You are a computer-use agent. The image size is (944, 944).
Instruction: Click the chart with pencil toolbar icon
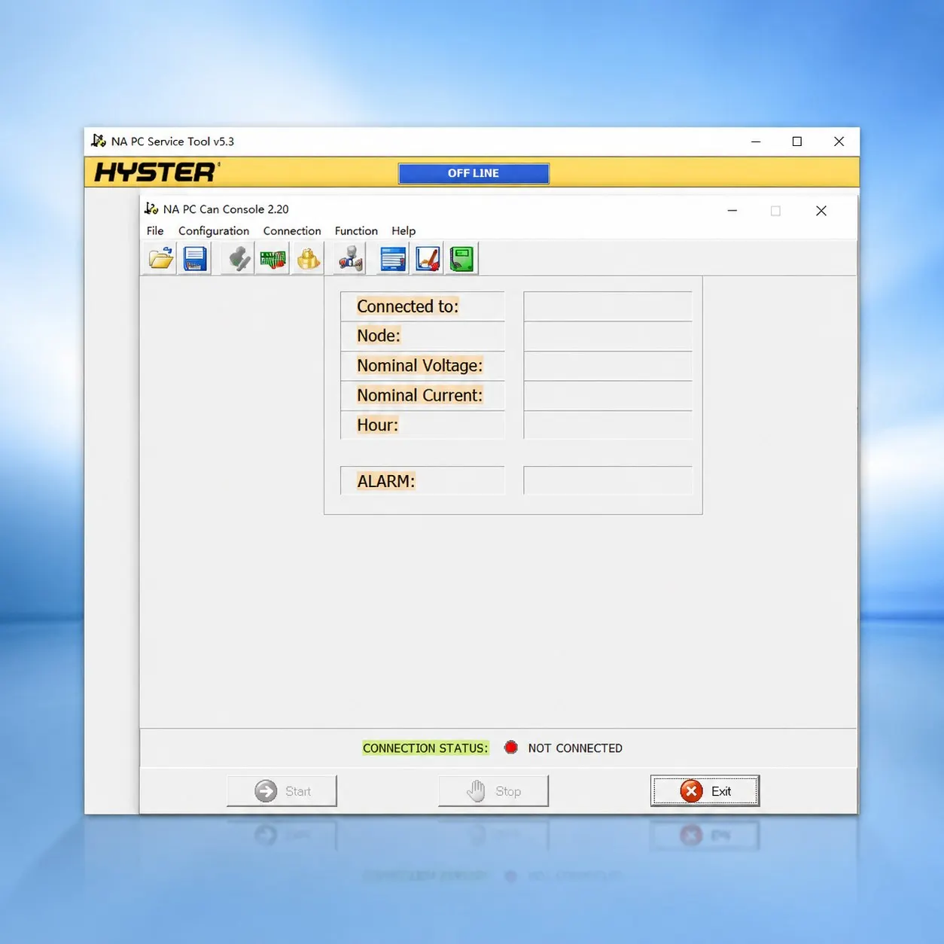point(428,259)
